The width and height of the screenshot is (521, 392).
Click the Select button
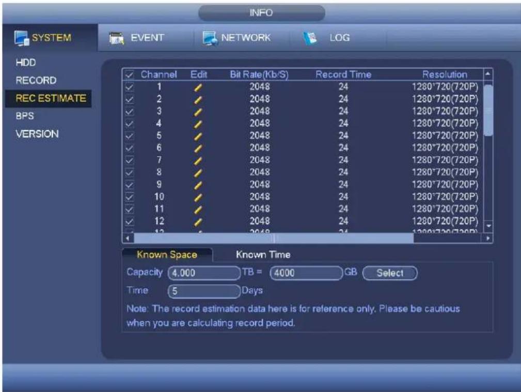[390, 273]
